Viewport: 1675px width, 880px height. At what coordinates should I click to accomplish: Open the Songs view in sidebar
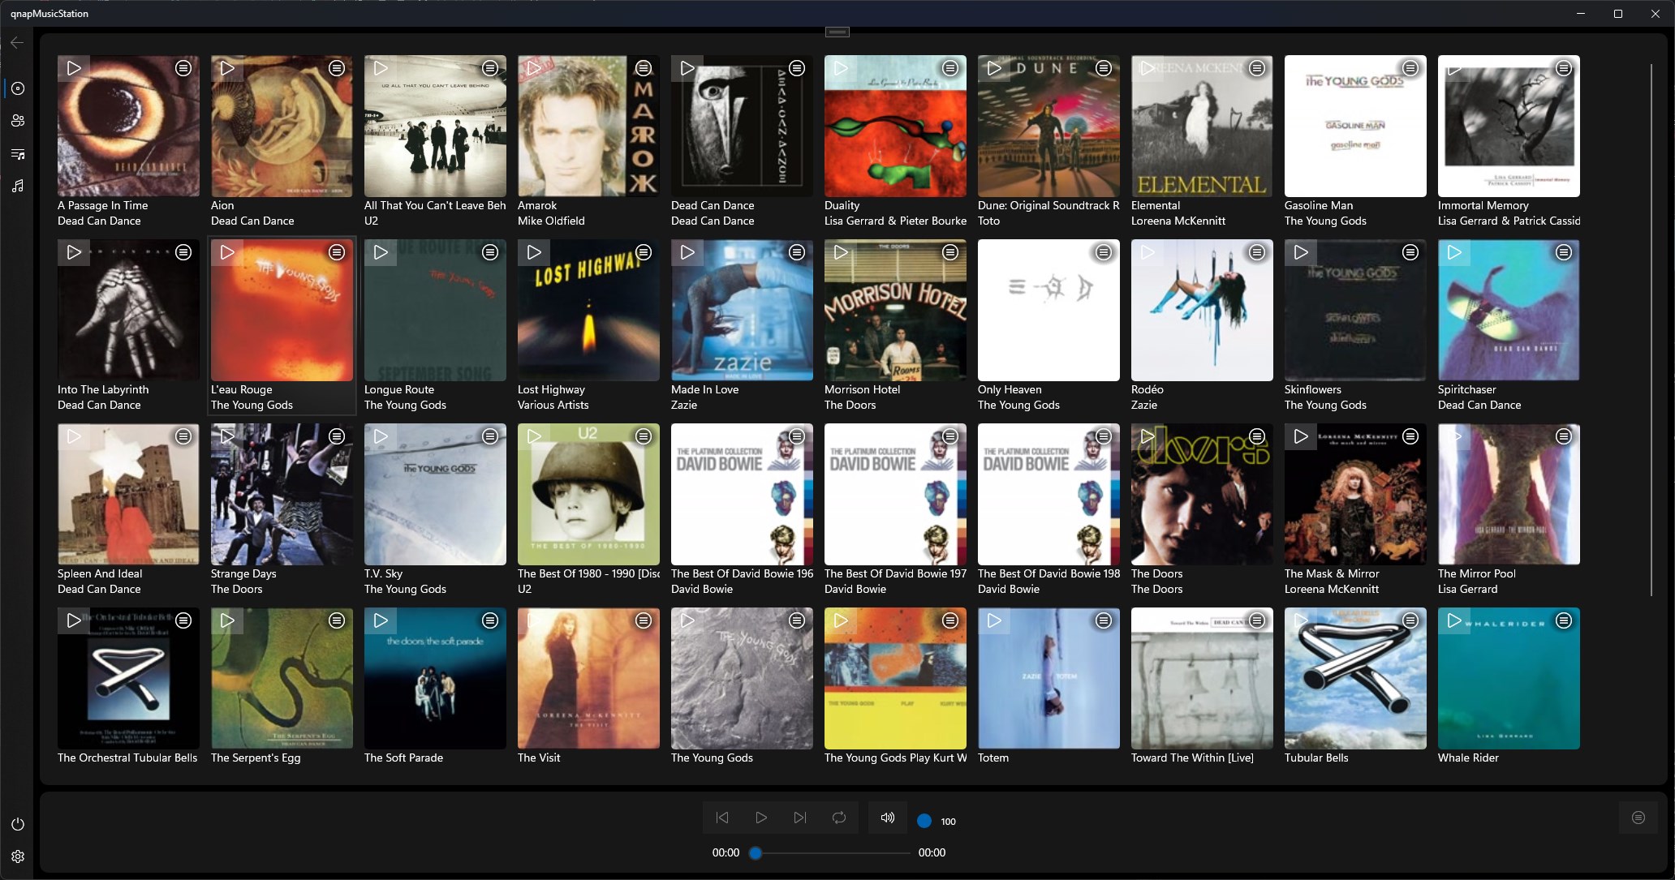(18, 186)
